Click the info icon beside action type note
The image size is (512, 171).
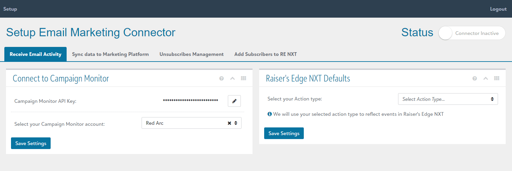pyautogui.click(x=270, y=114)
